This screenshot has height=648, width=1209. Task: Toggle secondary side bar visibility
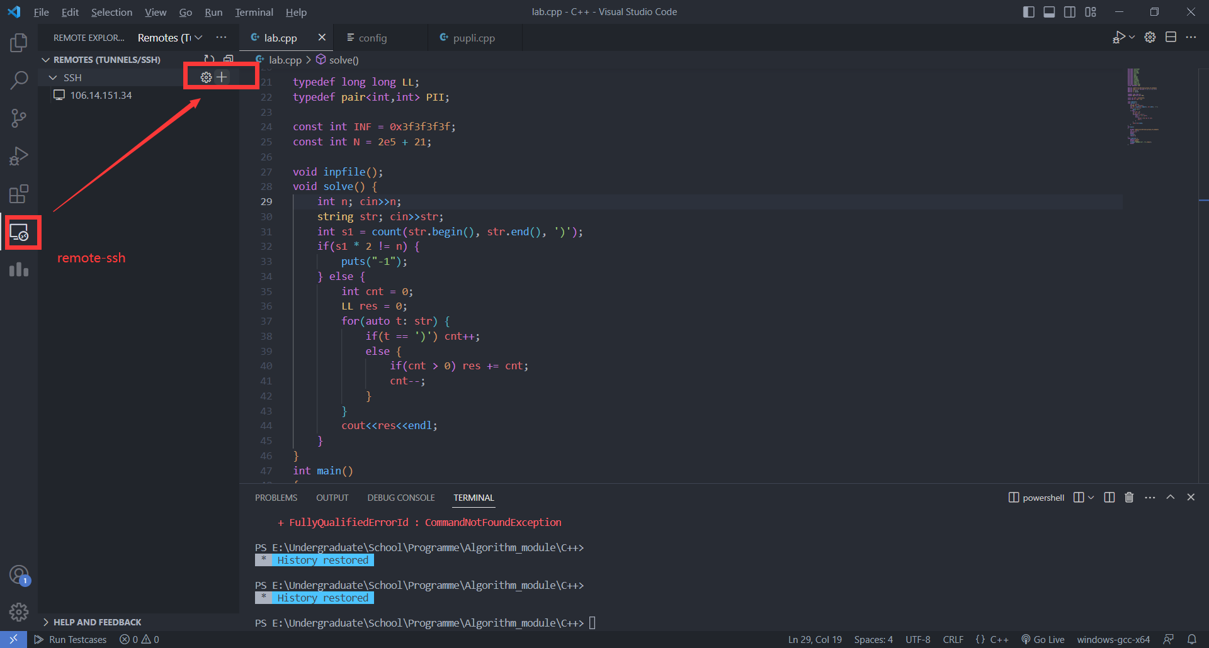click(x=1070, y=12)
